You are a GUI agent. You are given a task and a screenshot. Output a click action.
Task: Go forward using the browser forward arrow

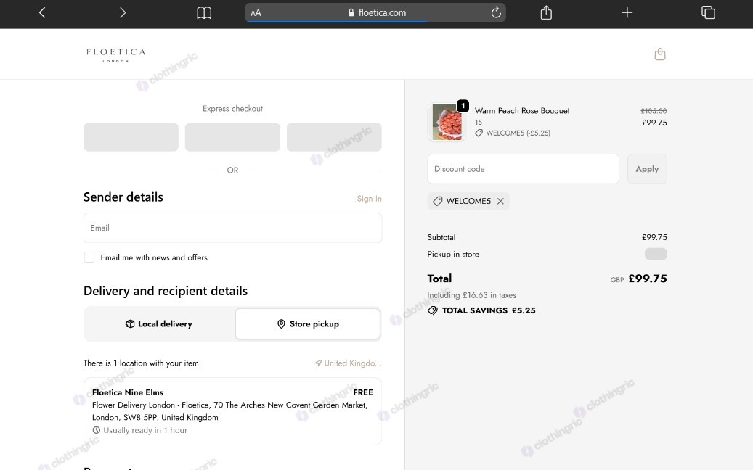point(123,12)
